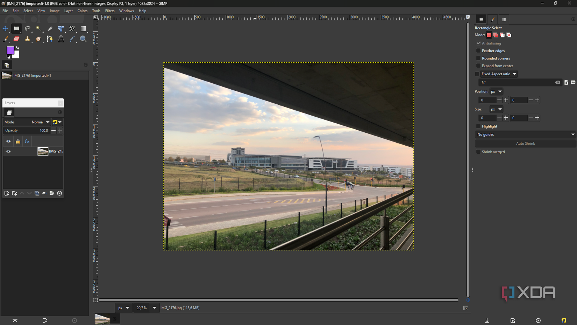This screenshot has width=577, height=325.
Task: Check the Rounded corners option
Action: (478, 58)
